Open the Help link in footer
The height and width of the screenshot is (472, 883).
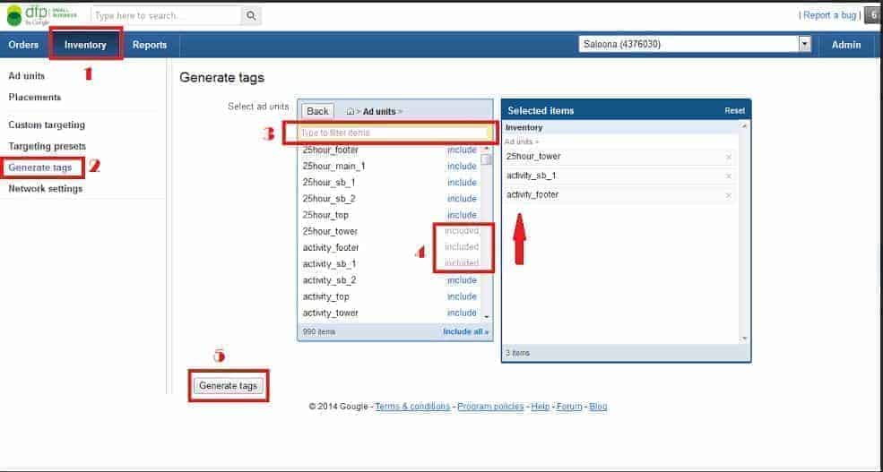click(x=540, y=407)
